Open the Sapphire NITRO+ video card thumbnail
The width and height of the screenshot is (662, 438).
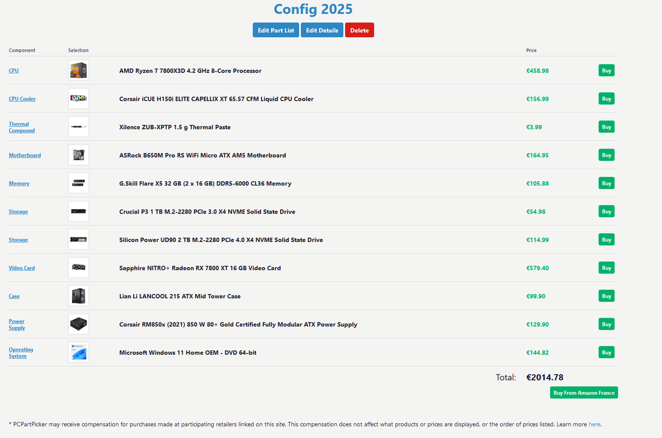pos(78,268)
